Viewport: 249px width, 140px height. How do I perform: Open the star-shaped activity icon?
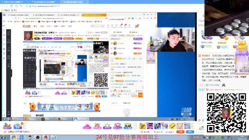coord(107,126)
